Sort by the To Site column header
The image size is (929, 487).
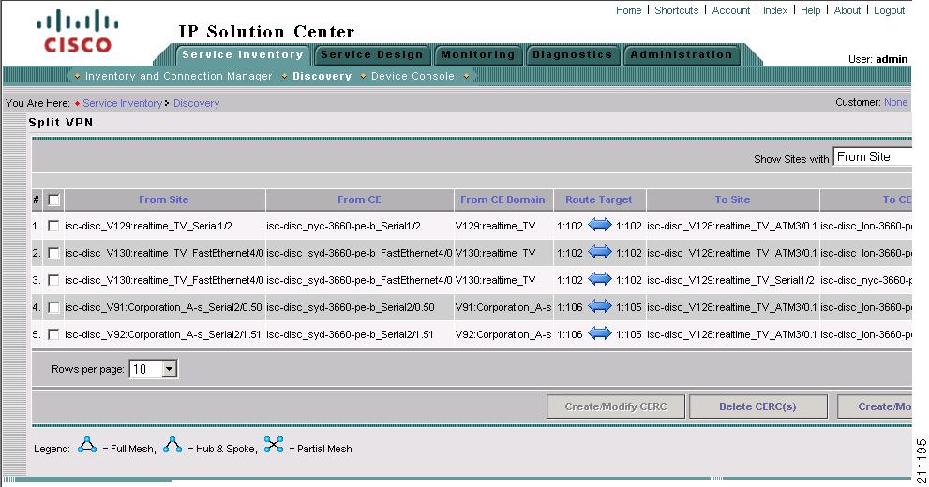(x=732, y=200)
